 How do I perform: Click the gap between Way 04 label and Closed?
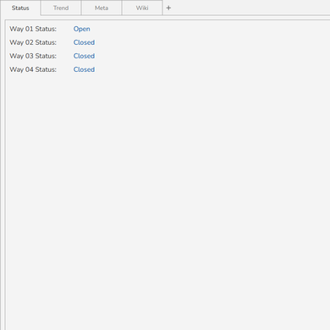tap(65, 69)
